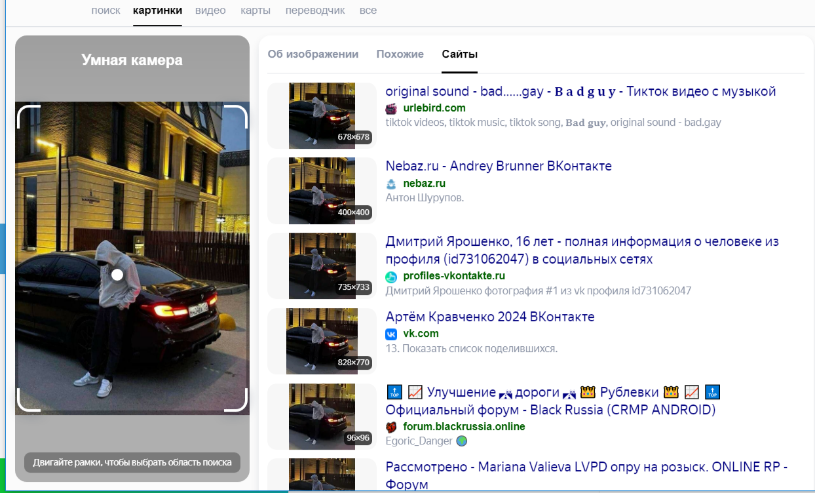The width and height of the screenshot is (815, 493).
Task: Click the urlebird.com favicon icon
Action: (391, 108)
